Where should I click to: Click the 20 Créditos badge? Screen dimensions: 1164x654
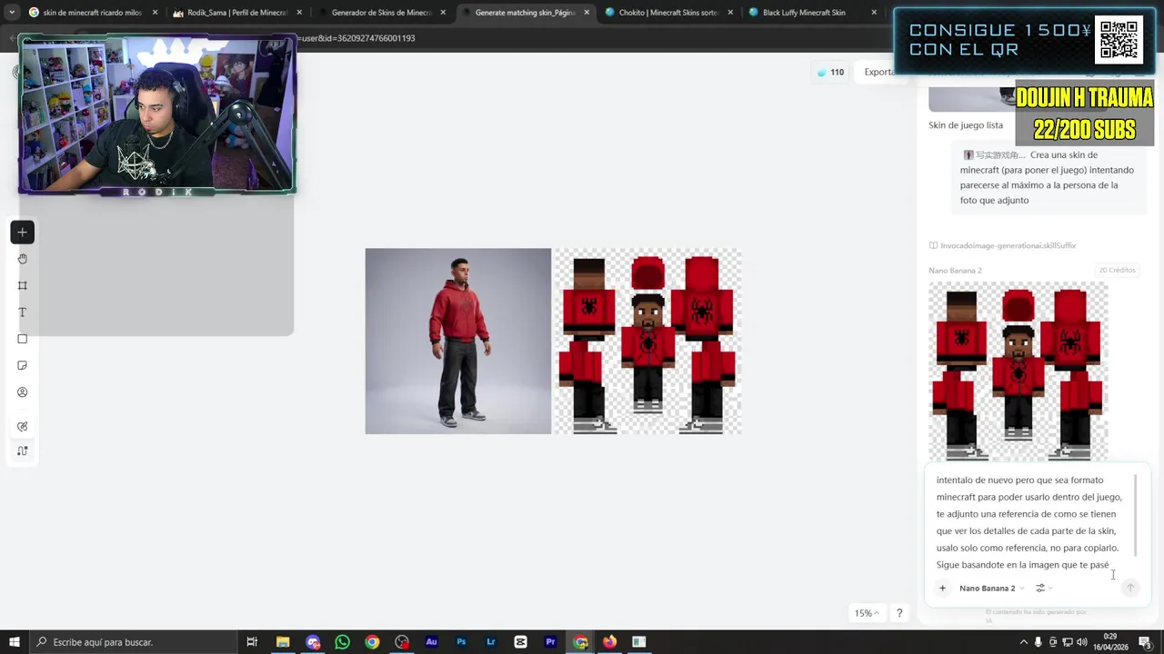(1117, 270)
